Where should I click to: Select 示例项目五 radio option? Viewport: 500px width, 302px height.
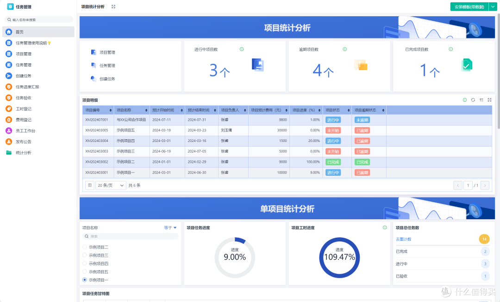(85, 272)
